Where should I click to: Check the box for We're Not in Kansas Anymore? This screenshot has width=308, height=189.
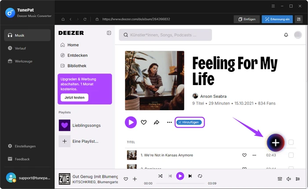(291, 155)
